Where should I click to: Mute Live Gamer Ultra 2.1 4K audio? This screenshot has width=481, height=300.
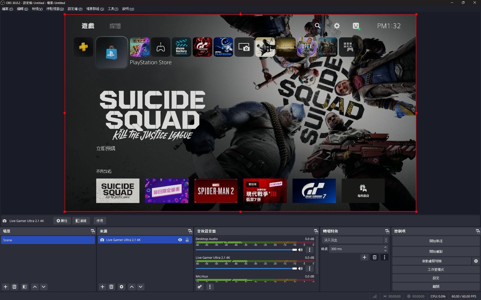click(x=301, y=268)
